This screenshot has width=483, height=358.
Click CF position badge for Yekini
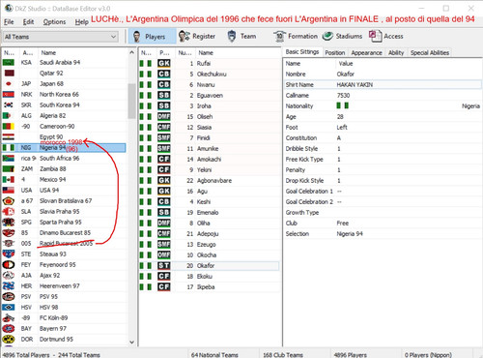pos(164,169)
